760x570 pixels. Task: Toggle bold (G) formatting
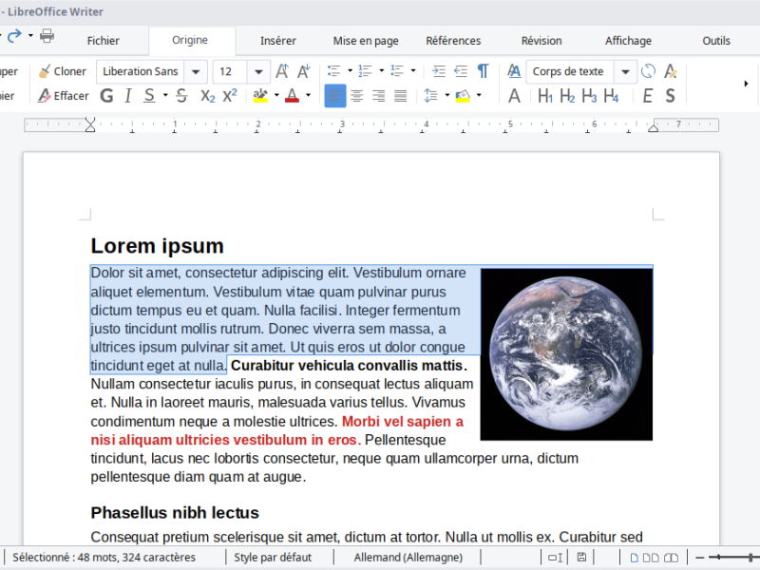(x=106, y=96)
